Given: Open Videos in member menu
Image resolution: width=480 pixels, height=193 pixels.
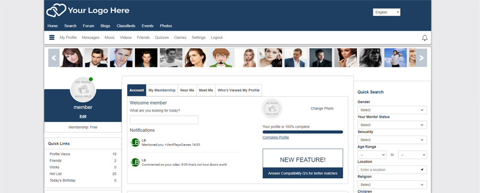Looking at the screenshot, I should [126, 38].
